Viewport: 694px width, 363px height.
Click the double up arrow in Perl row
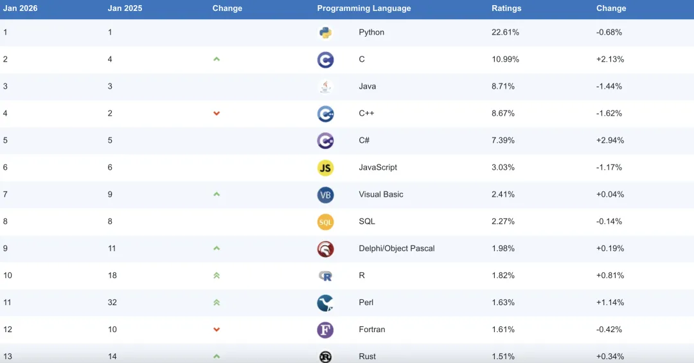(x=217, y=302)
